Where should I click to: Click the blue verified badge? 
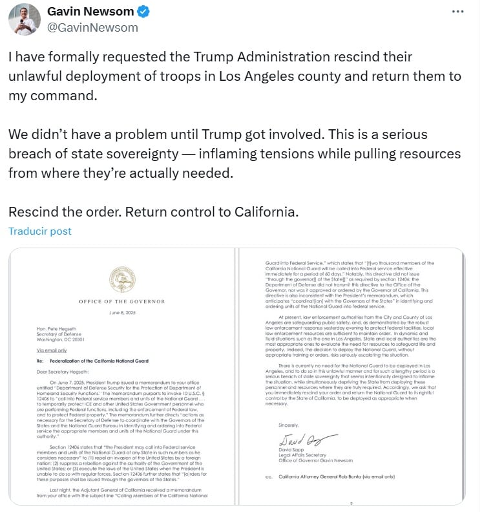tap(145, 12)
